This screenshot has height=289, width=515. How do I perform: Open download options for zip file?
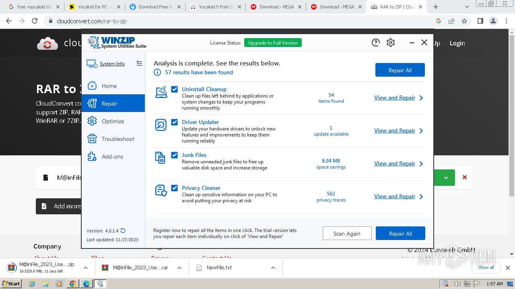click(85, 268)
